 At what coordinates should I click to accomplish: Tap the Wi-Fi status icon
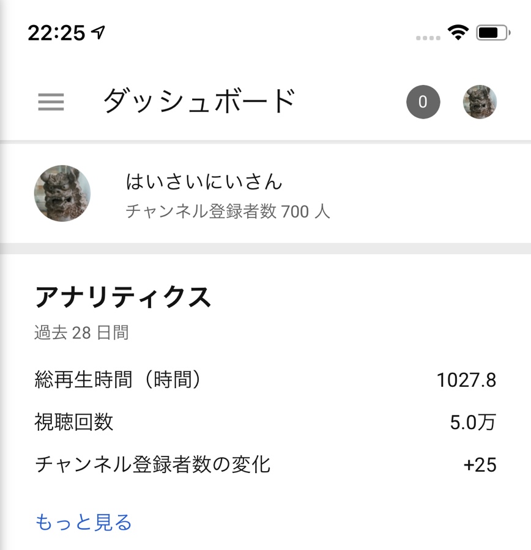[458, 32]
